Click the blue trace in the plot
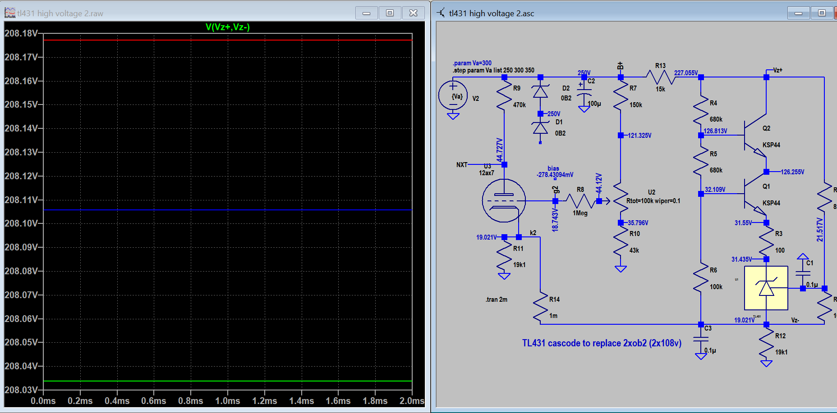 point(228,210)
